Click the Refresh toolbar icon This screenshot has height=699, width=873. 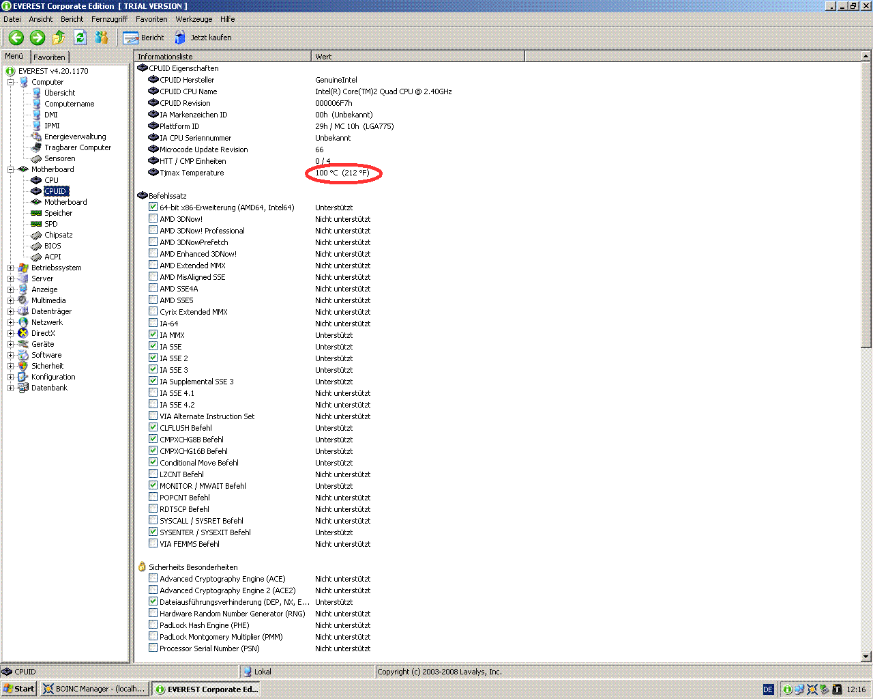80,38
